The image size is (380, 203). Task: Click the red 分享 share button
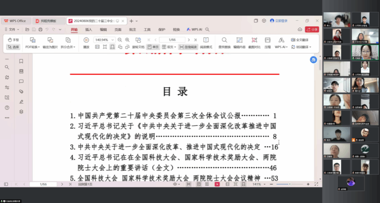[x=312, y=30]
